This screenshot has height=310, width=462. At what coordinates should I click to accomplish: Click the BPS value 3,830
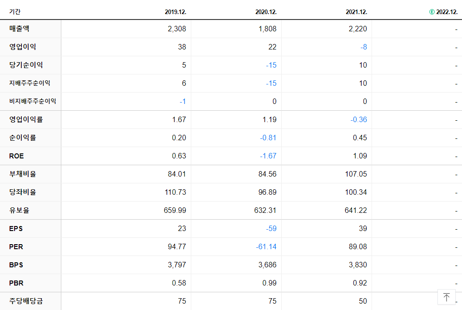358,265
